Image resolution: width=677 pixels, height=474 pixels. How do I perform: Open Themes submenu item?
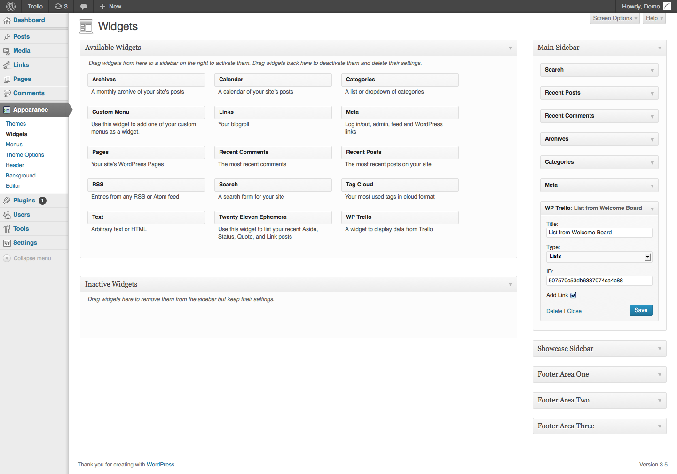click(16, 124)
